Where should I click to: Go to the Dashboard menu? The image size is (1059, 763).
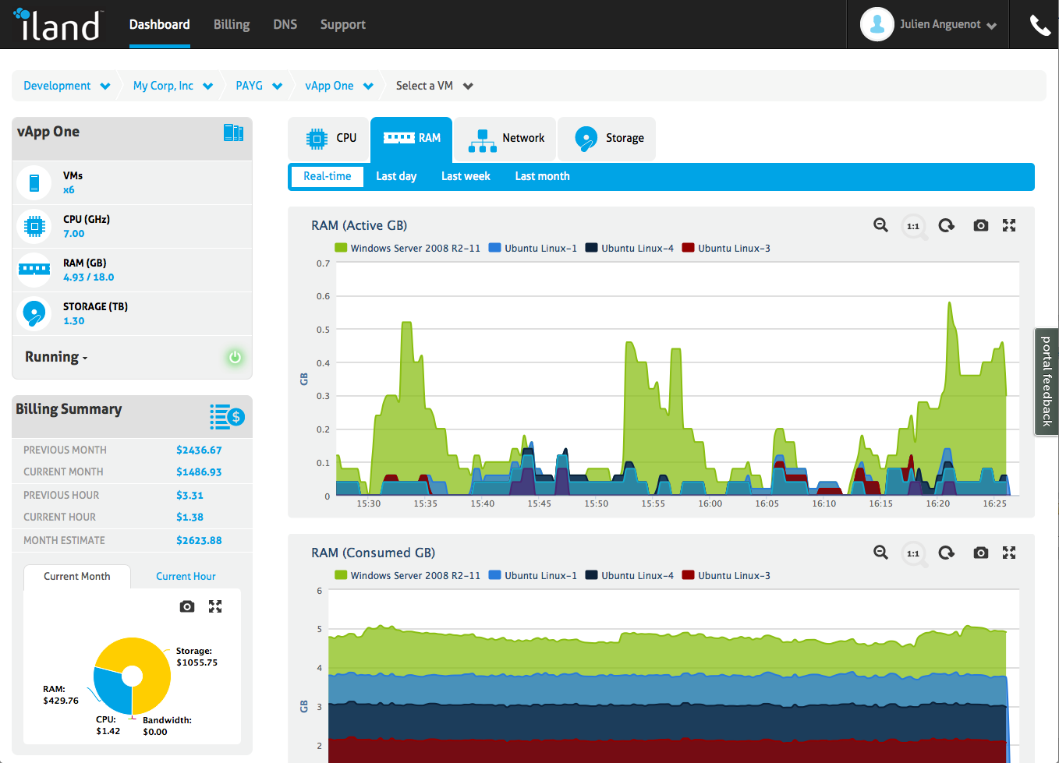[x=160, y=24]
